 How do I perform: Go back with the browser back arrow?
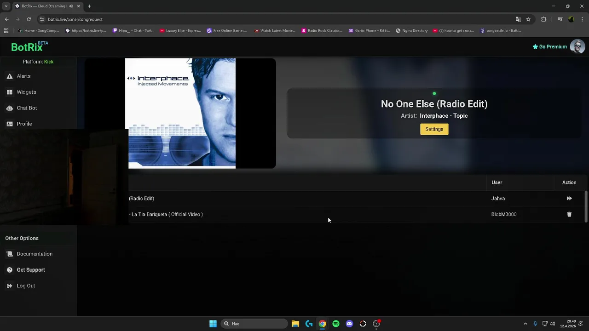(x=6, y=19)
